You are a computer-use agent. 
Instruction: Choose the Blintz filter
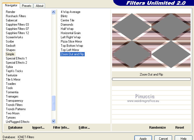[64, 16]
